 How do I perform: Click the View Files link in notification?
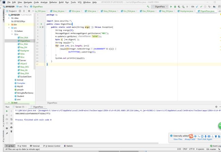pos(178,139)
